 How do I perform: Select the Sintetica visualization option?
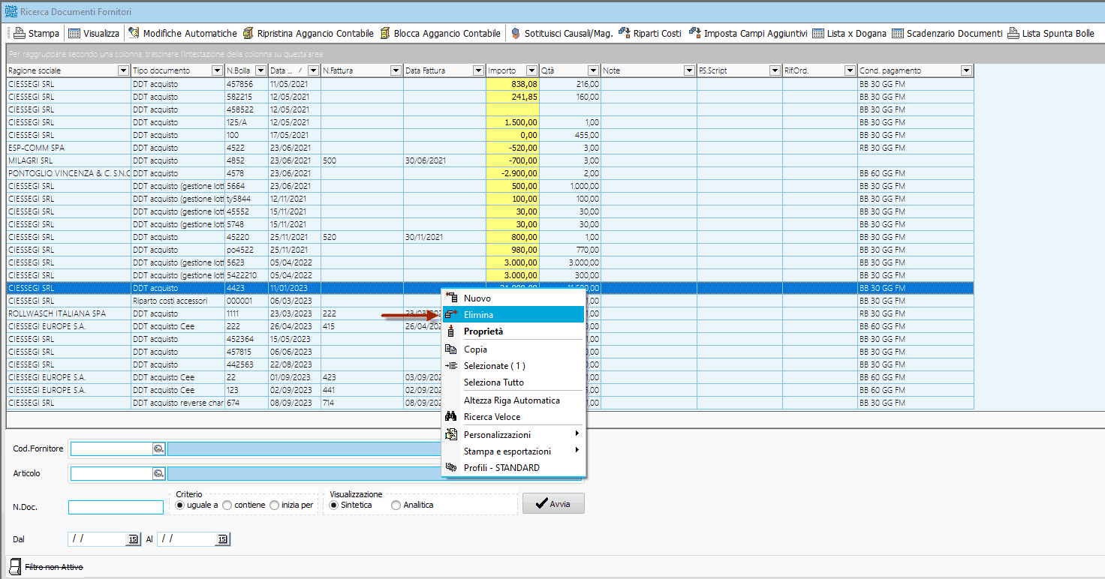click(333, 505)
